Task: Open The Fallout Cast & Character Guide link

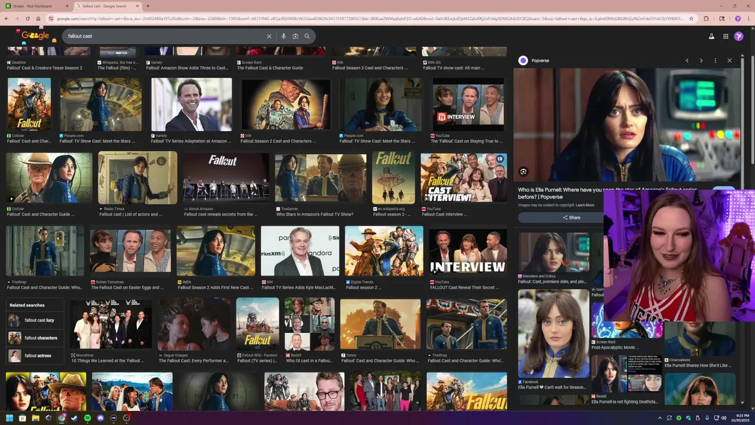Action: 270,68
